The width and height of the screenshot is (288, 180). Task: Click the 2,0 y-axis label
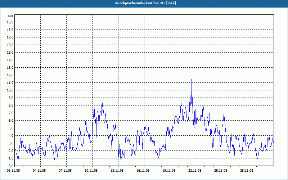[x=11, y=151]
